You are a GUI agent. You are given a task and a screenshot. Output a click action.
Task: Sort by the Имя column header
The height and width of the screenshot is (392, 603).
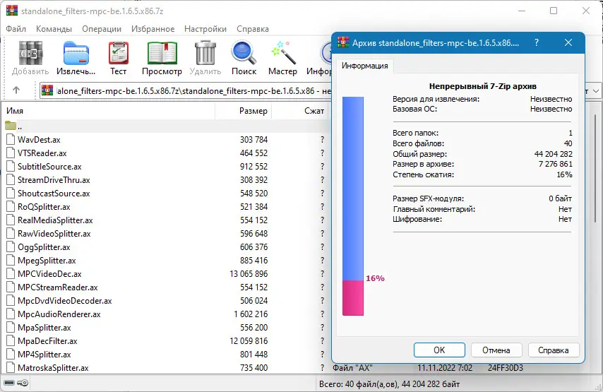[109, 111]
